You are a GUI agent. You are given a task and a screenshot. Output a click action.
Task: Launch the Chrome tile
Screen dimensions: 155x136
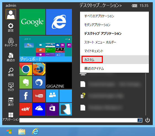[x=26, y=69]
